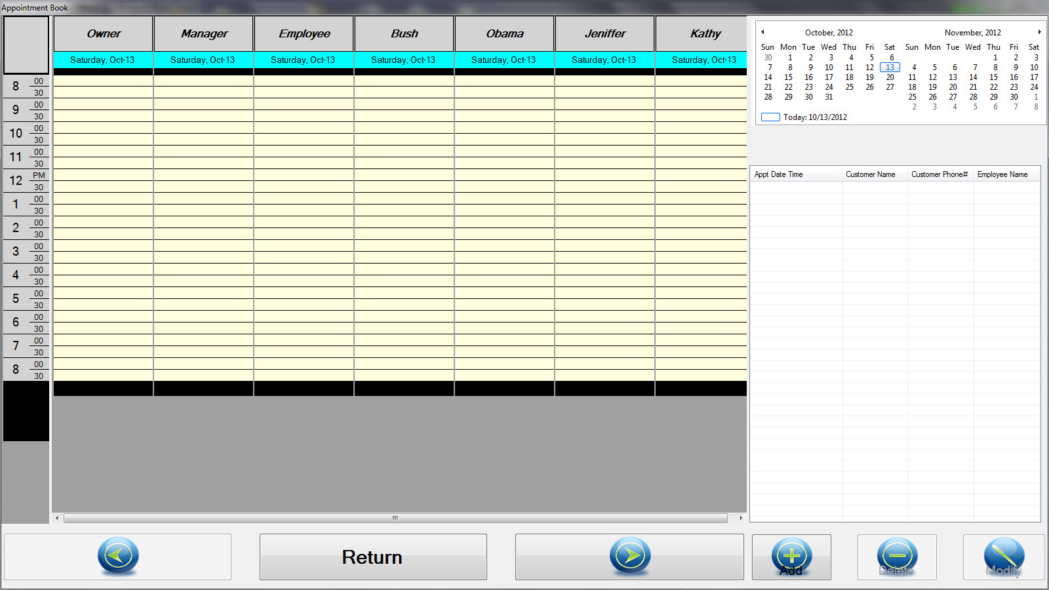
Task: Go to previous month in calendar
Action: click(x=762, y=32)
